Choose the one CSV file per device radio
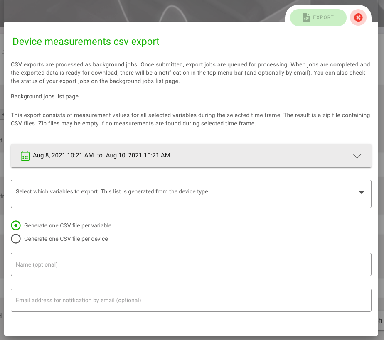The image size is (384, 340). (x=16, y=239)
